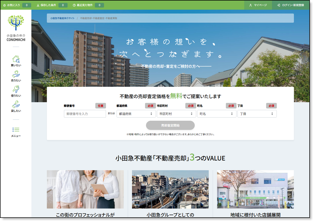Click the お気に入り count badge
The image size is (313, 221).
[27, 5]
